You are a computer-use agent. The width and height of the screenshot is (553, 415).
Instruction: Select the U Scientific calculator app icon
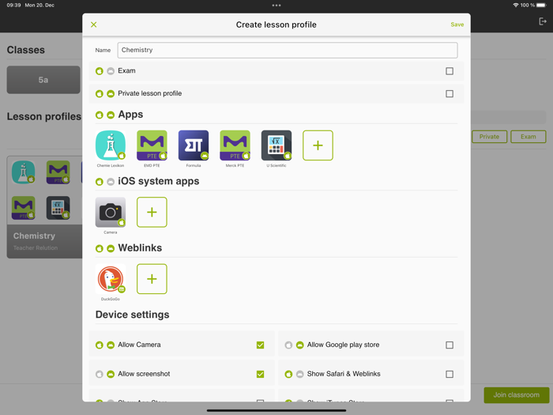(x=276, y=145)
